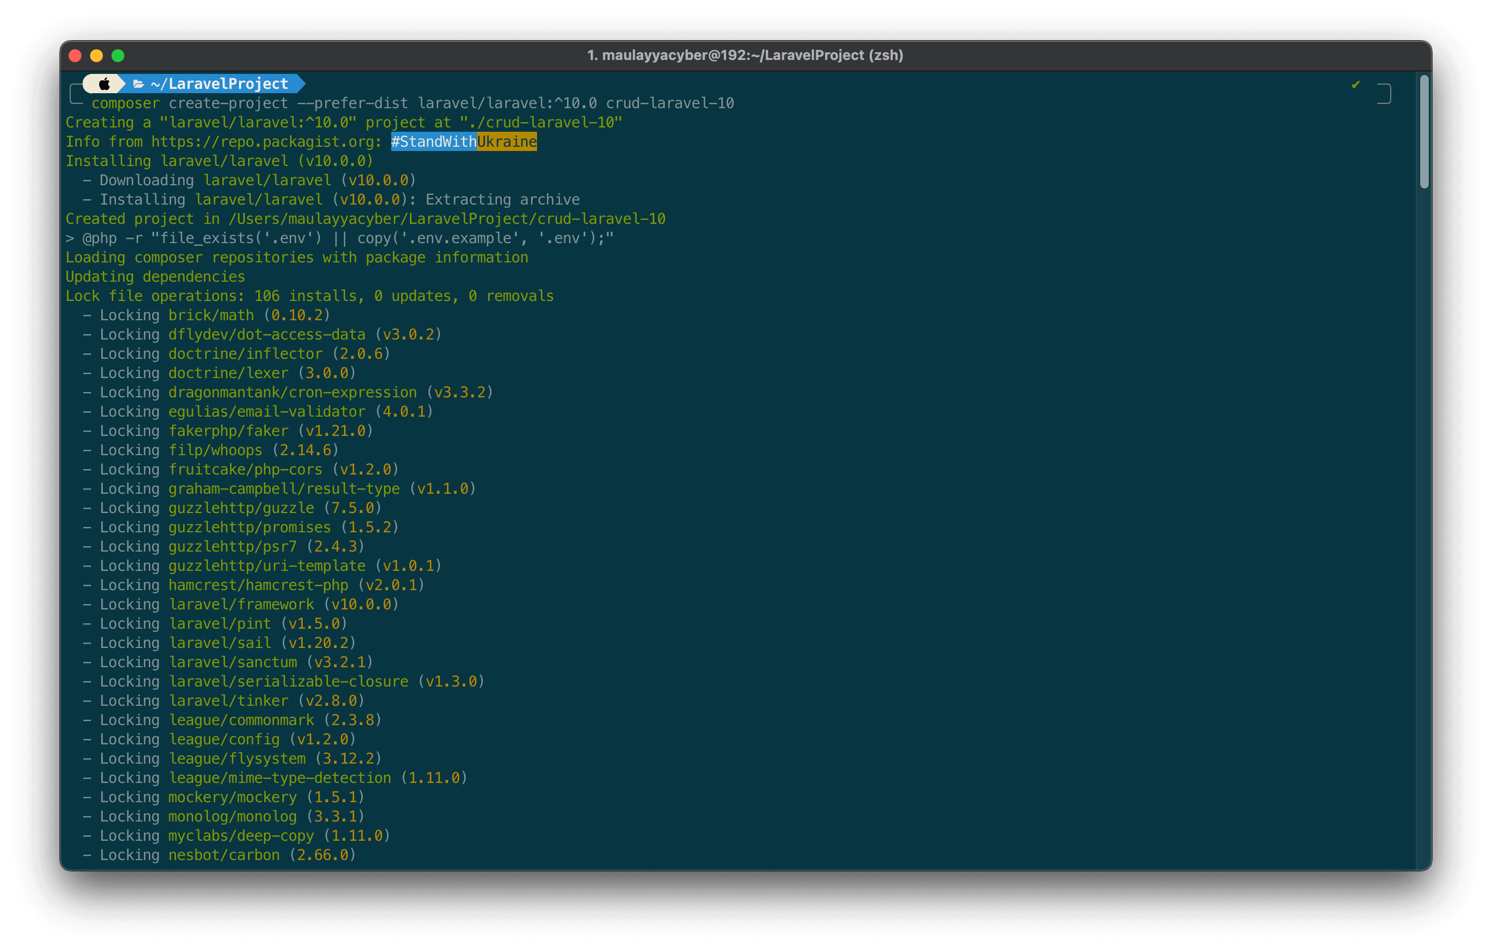Screen dimensions: 1492x950
Task: Click the yellow Ukraine highlighted text
Action: point(506,142)
